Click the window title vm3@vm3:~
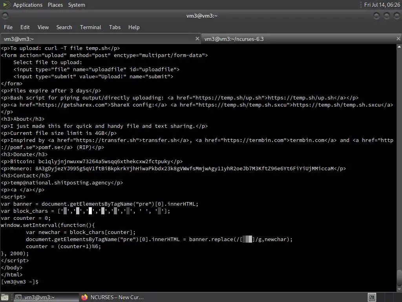Screen dimensions: 402x302 click(x=202, y=16)
